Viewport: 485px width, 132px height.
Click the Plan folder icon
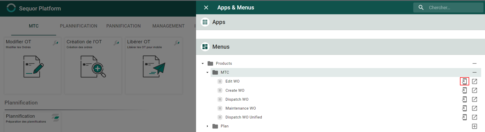(x=215, y=126)
